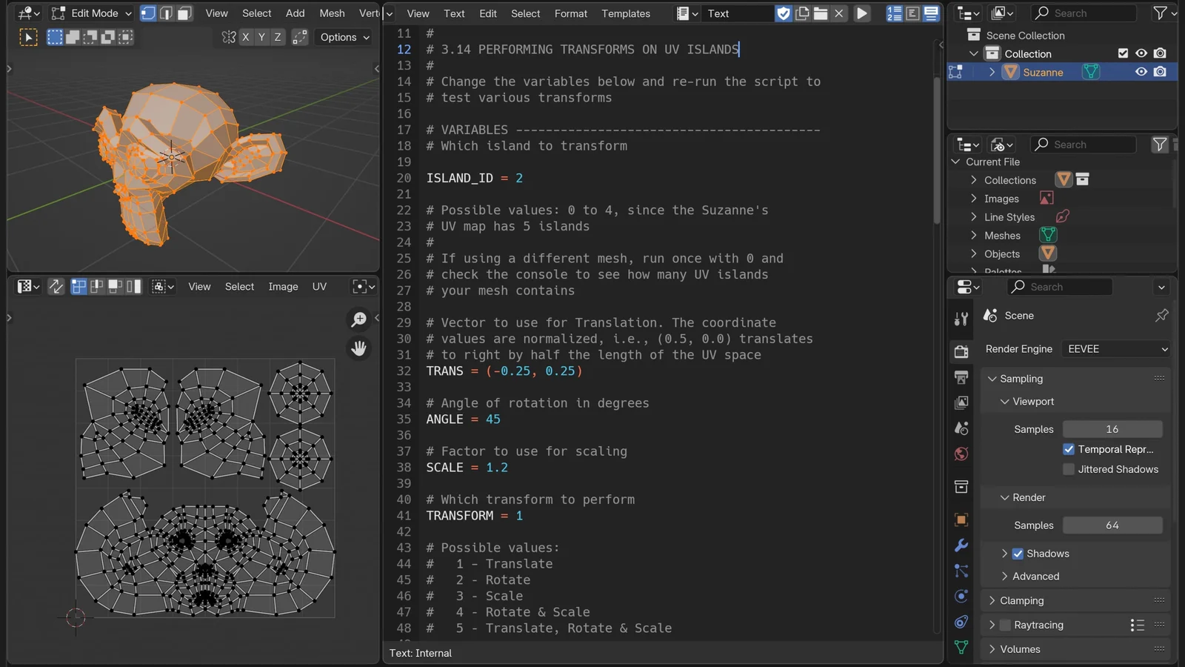
Task: Switch to the UV menu in the UV editor
Action: [x=319, y=286]
